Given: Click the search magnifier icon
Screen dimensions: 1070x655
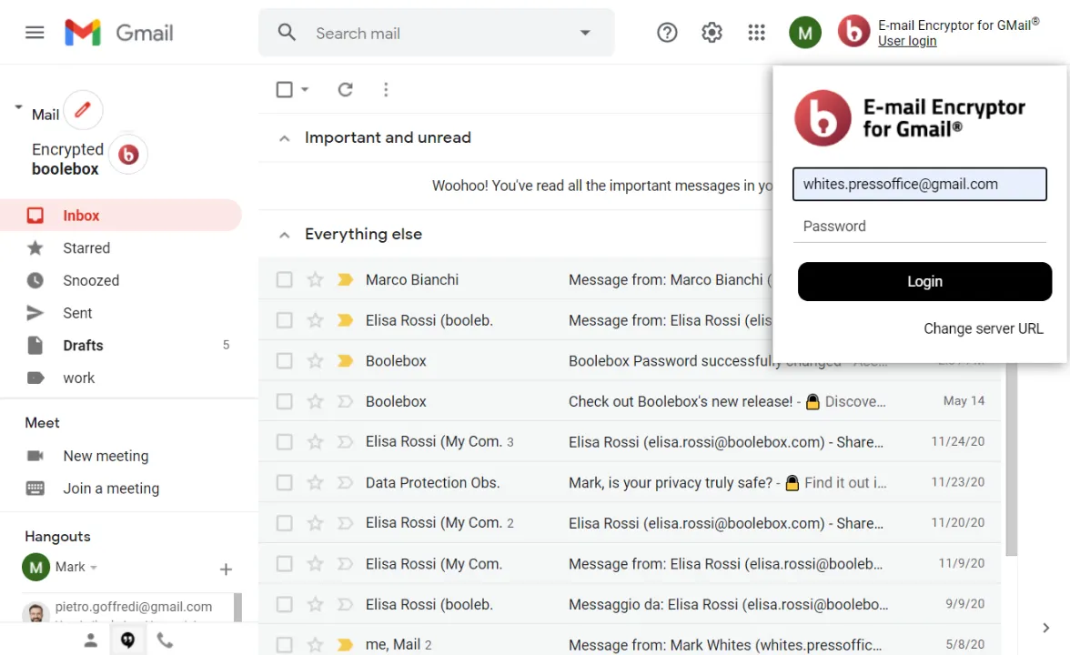Looking at the screenshot, I should 287,32.
